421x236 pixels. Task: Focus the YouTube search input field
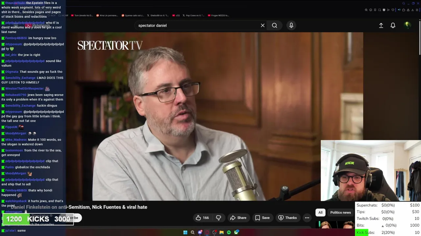197,25
